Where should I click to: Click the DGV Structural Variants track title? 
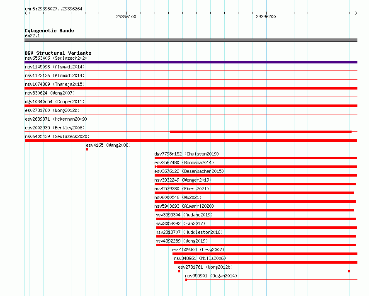tap(58, 53)
